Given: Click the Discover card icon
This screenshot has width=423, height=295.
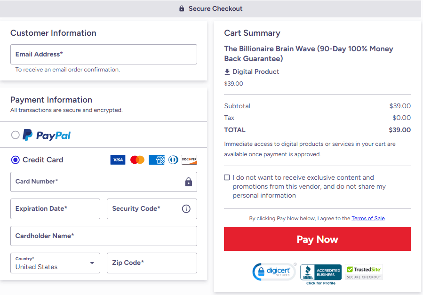Looking at the screenshot, I should (189, 159).
